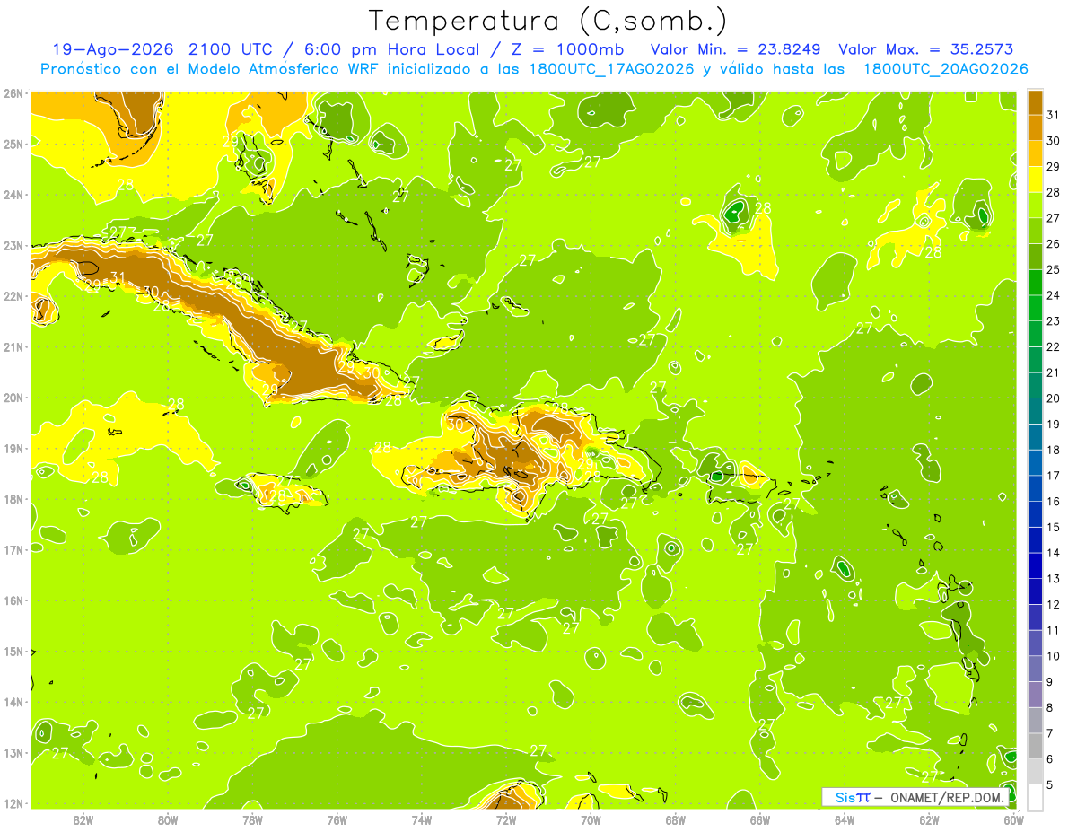Click the "76W" longitude axis label

(337, 819)
